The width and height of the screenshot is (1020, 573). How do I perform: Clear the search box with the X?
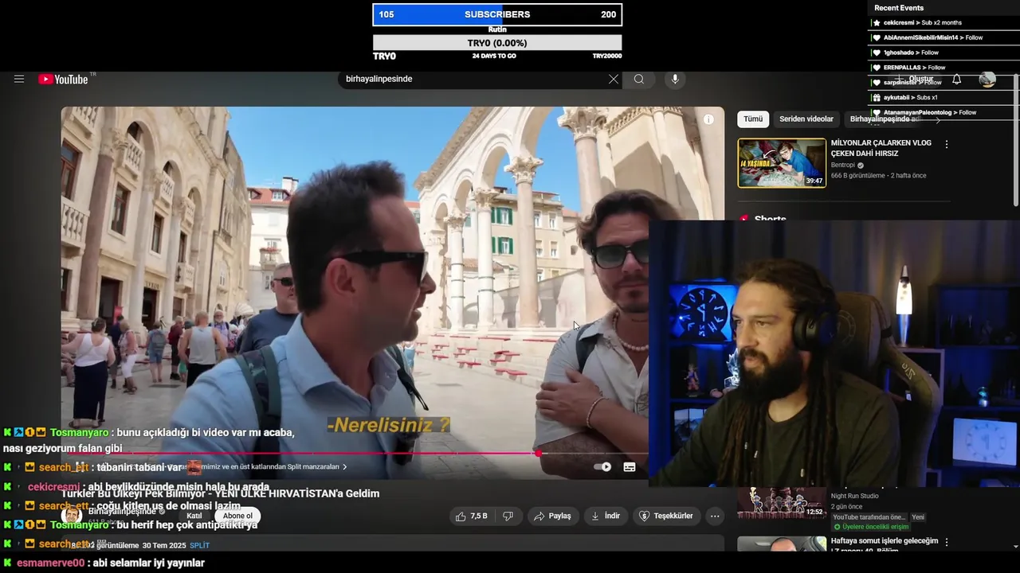pyautogui.click(x=613, y=79)
